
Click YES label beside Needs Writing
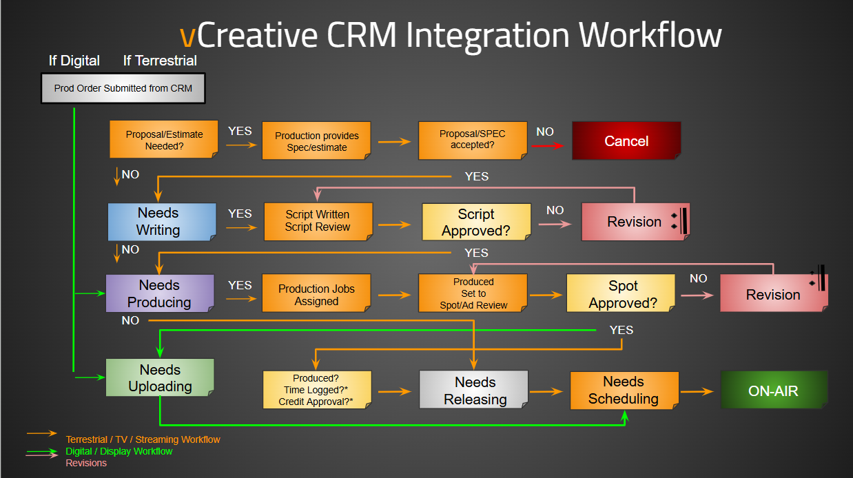[240, 214]
